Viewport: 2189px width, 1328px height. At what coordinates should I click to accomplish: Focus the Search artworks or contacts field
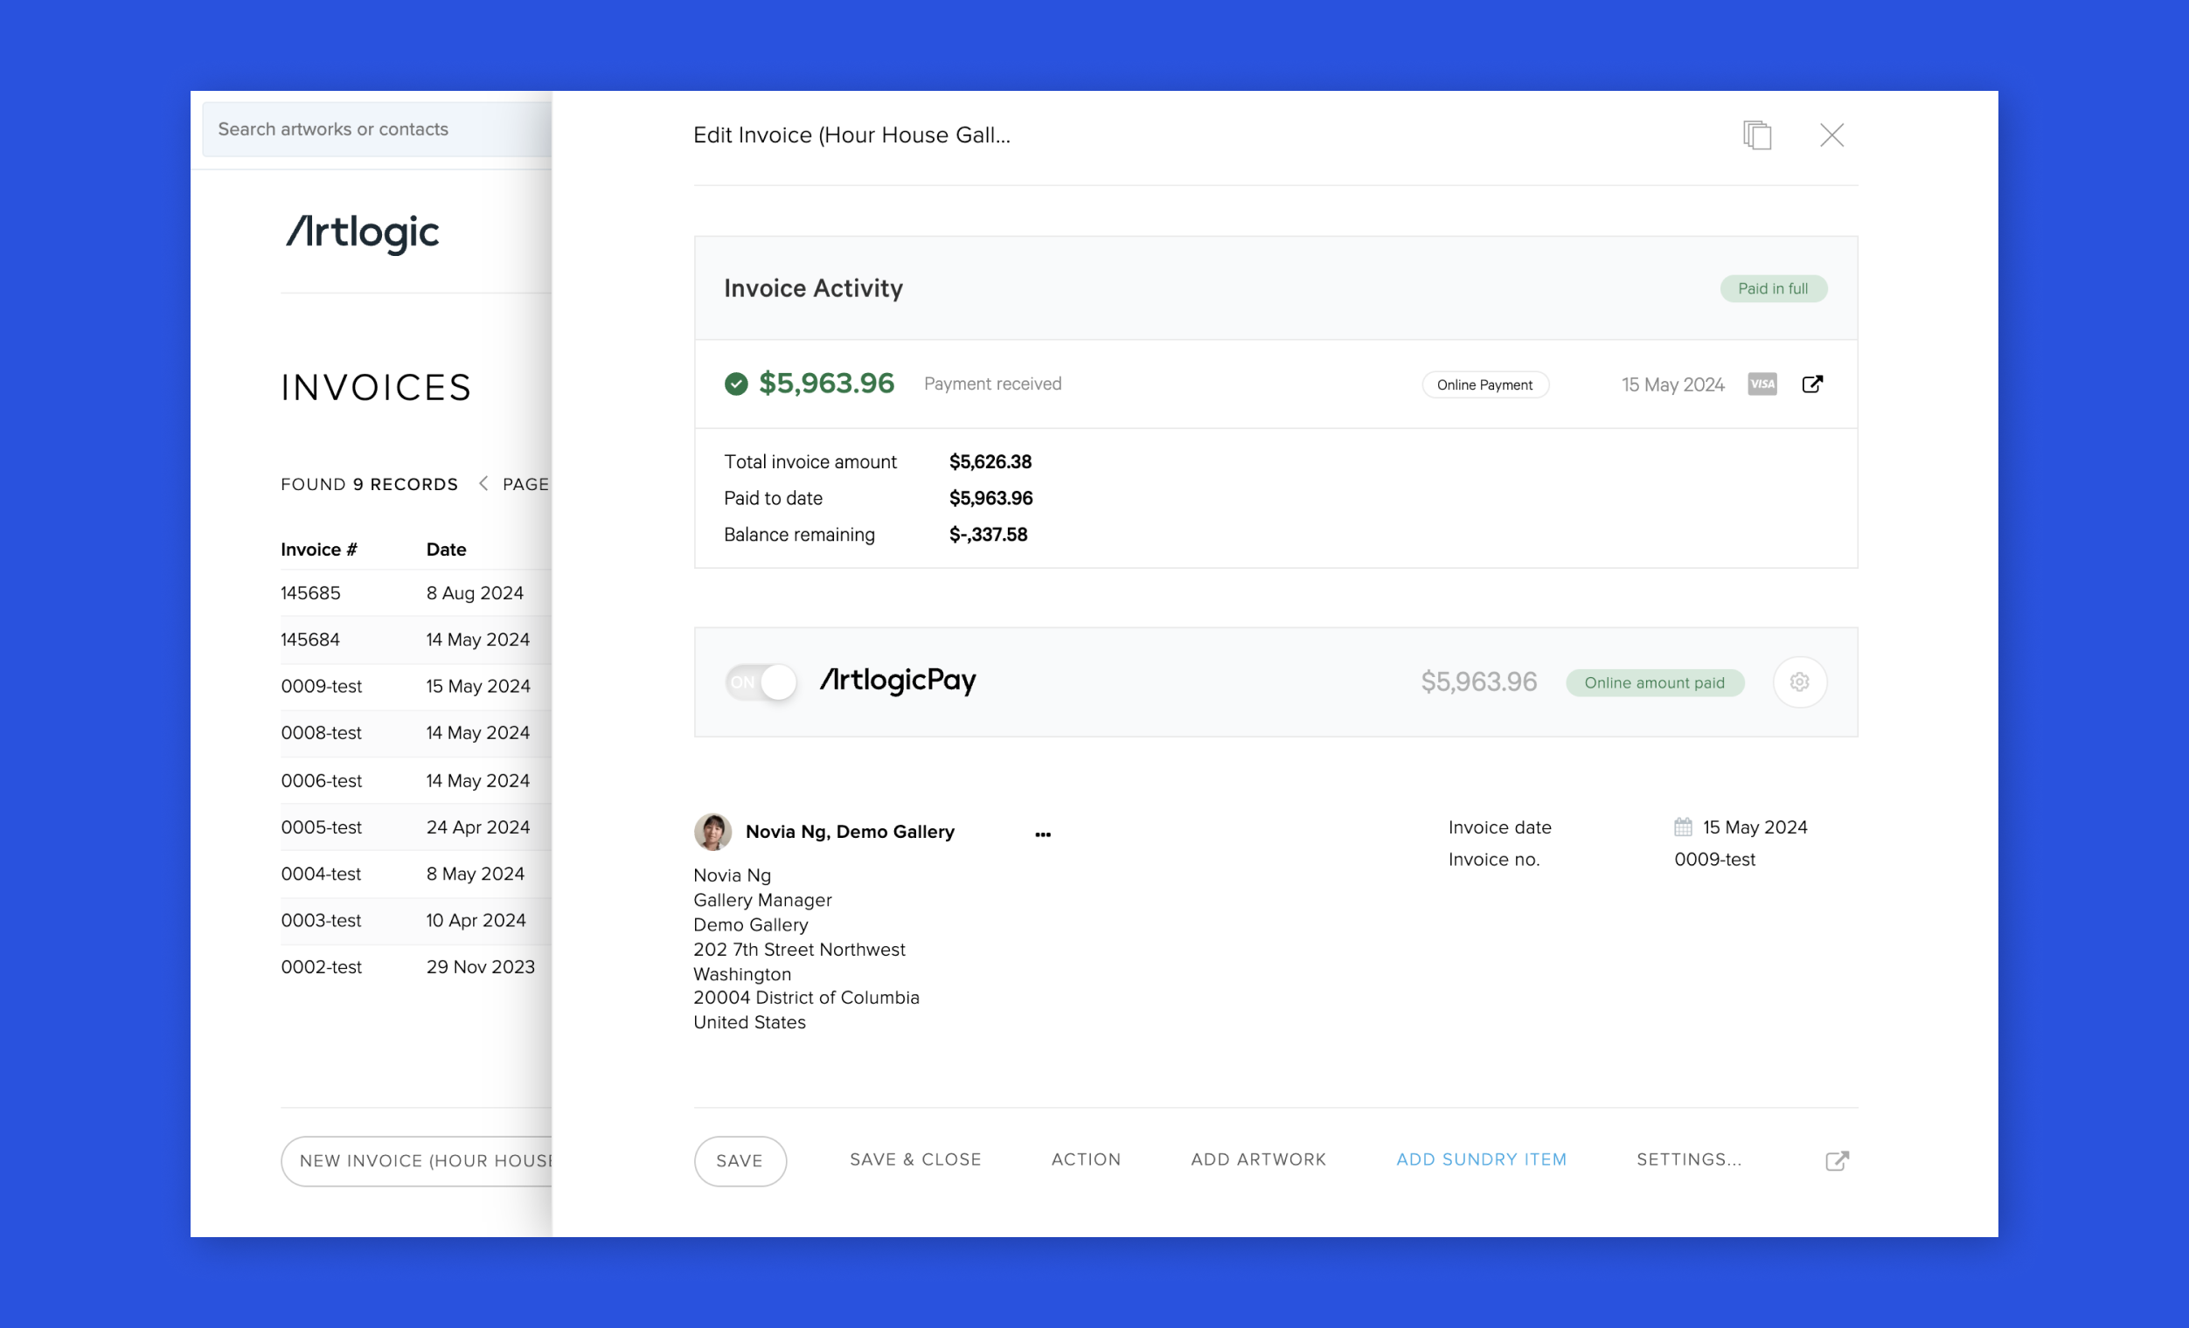(378, 129)
